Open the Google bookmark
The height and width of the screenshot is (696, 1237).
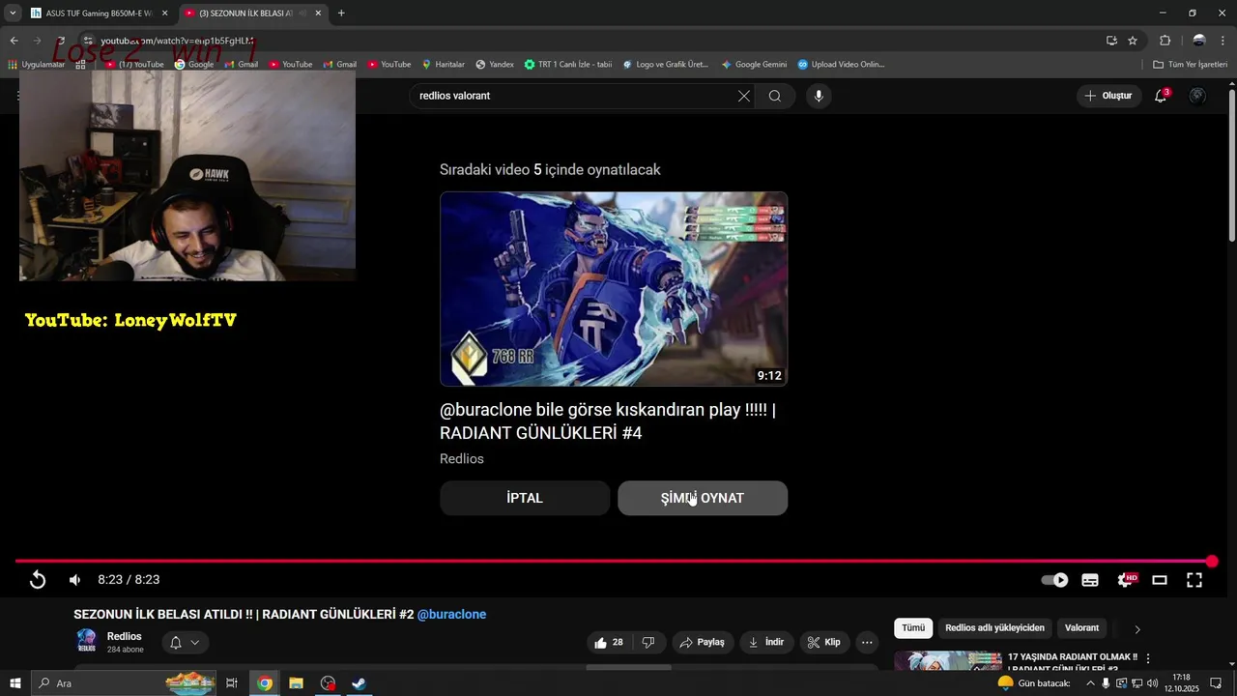194,65
